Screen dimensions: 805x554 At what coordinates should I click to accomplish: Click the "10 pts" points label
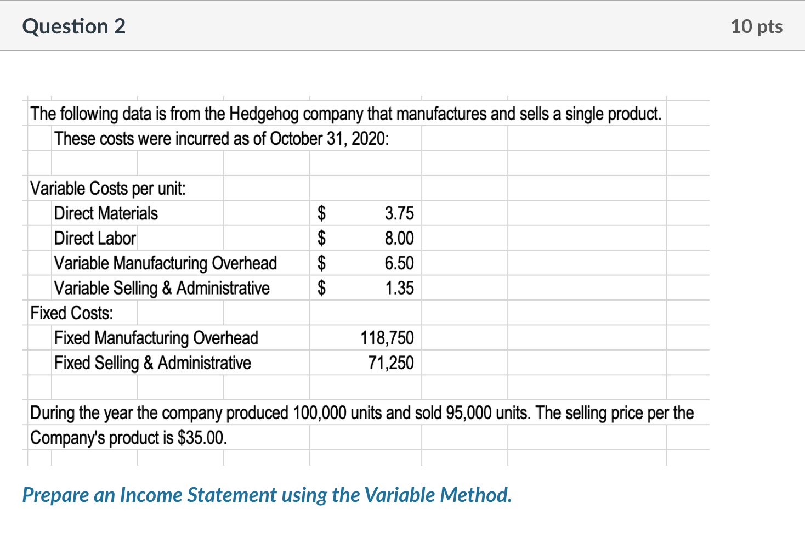pos(757,26)
